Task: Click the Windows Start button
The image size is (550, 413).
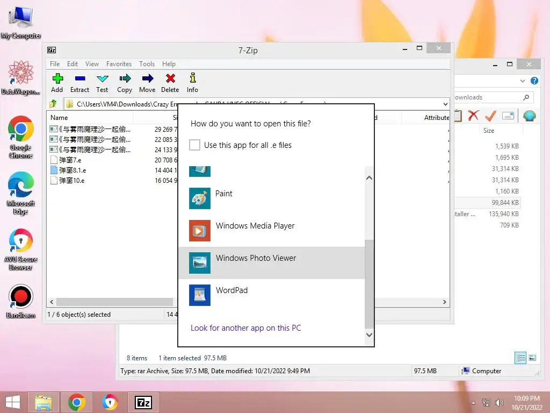Action: pyautogui.click(x=13, y=402)
